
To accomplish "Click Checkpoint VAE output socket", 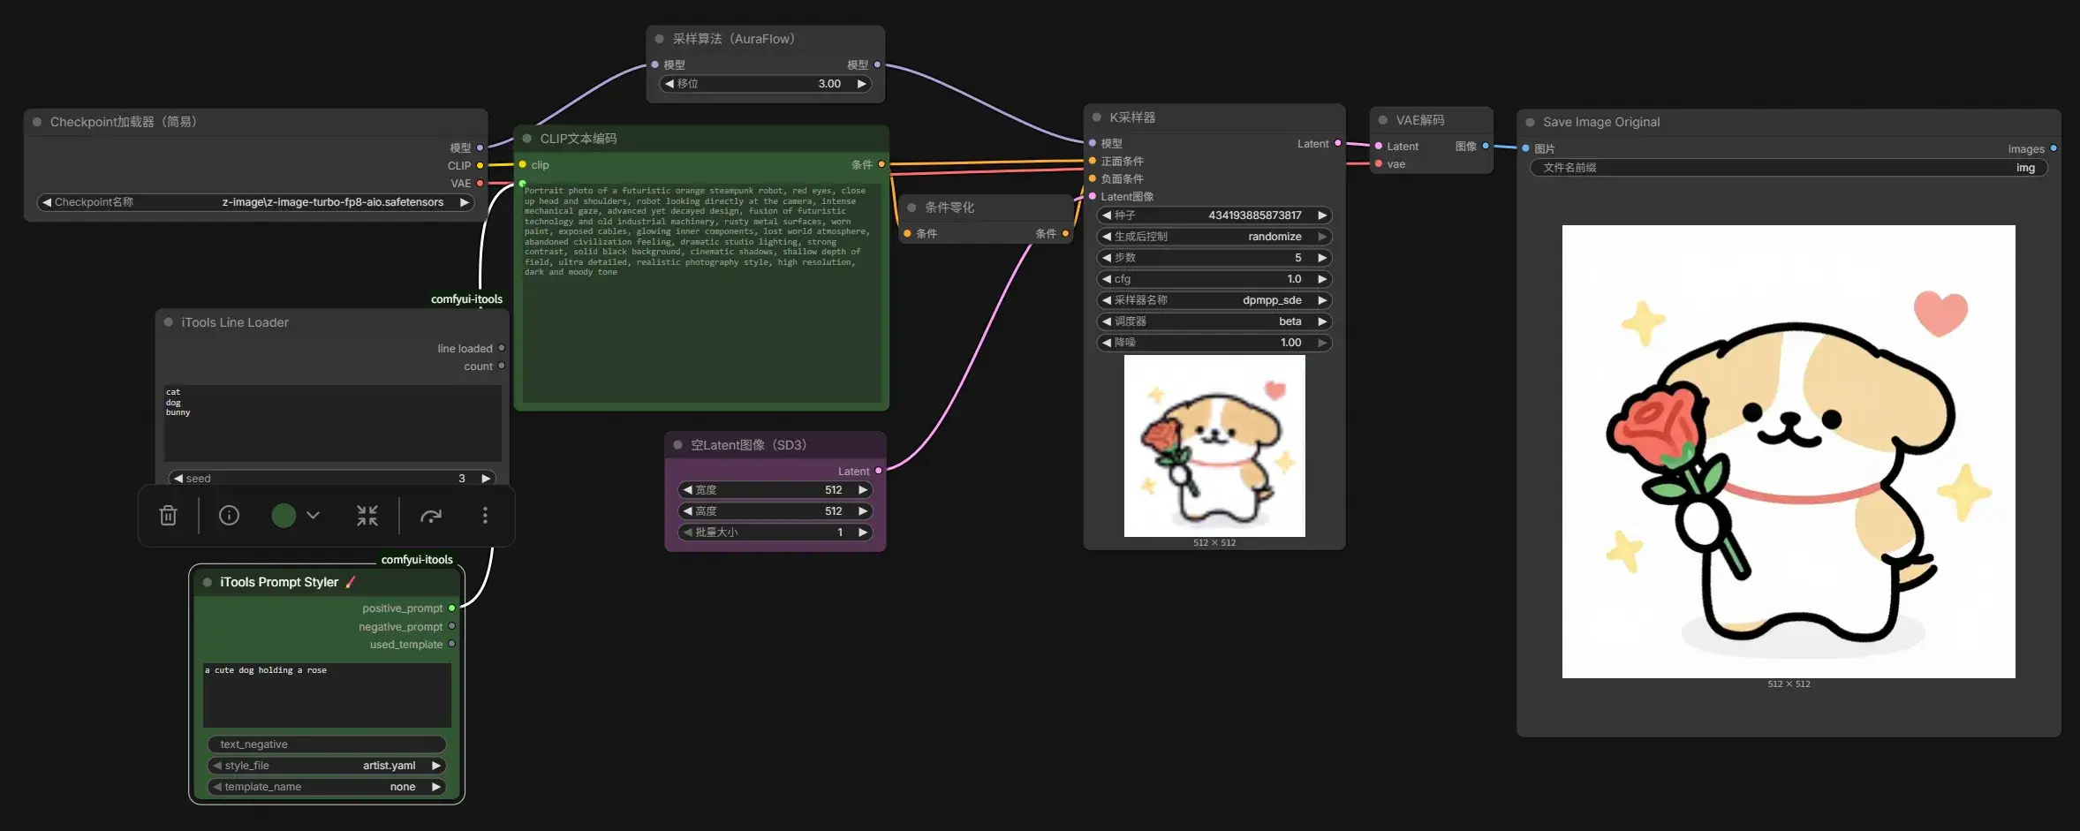I will 480,183.
